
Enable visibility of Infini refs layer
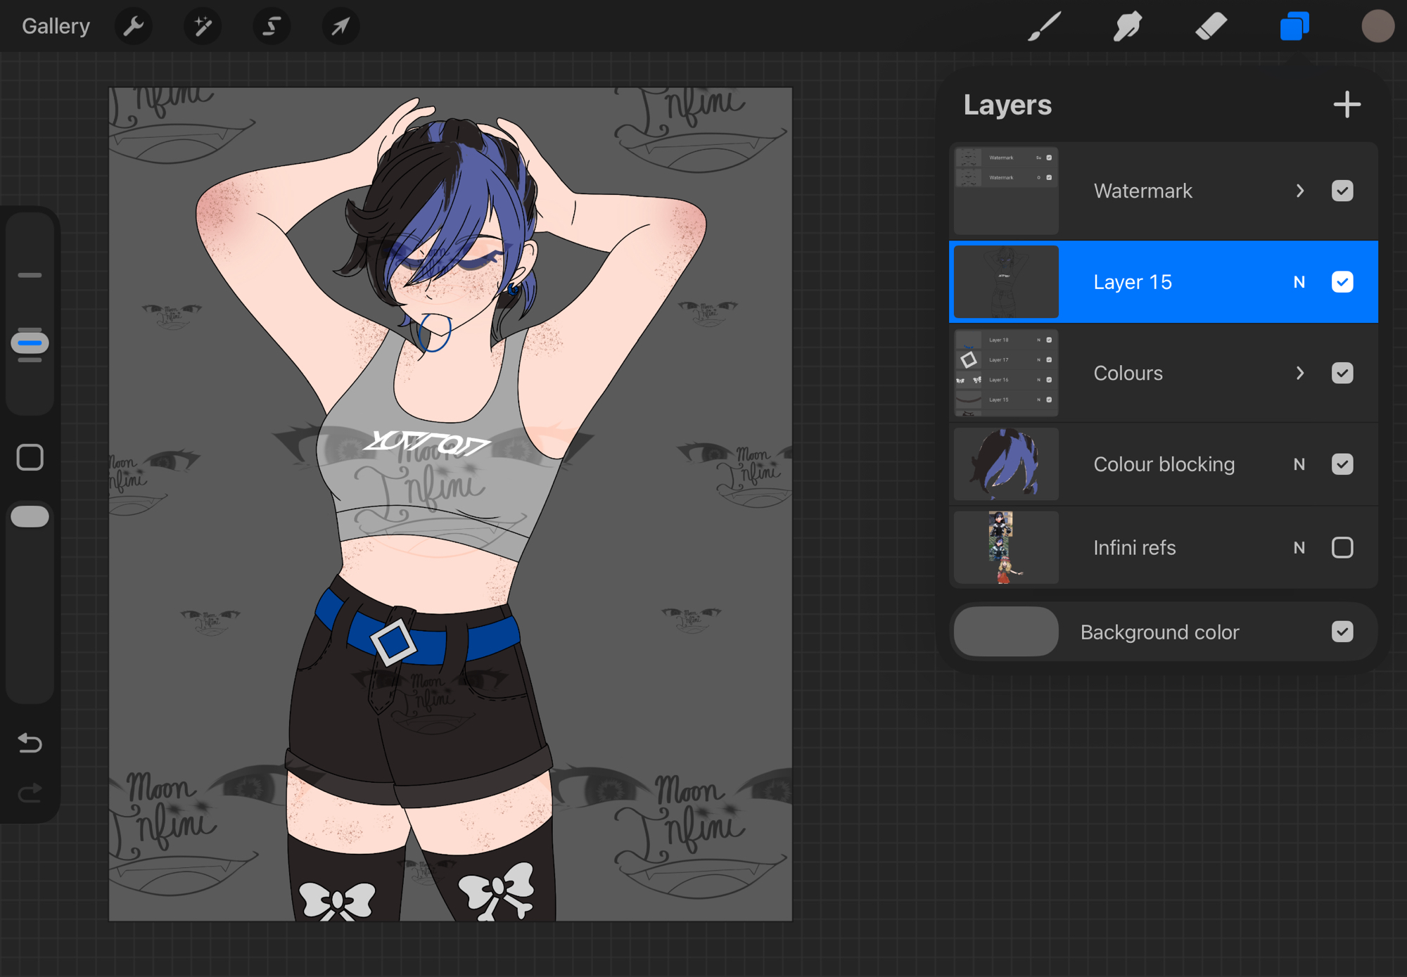coord(1342,547)
